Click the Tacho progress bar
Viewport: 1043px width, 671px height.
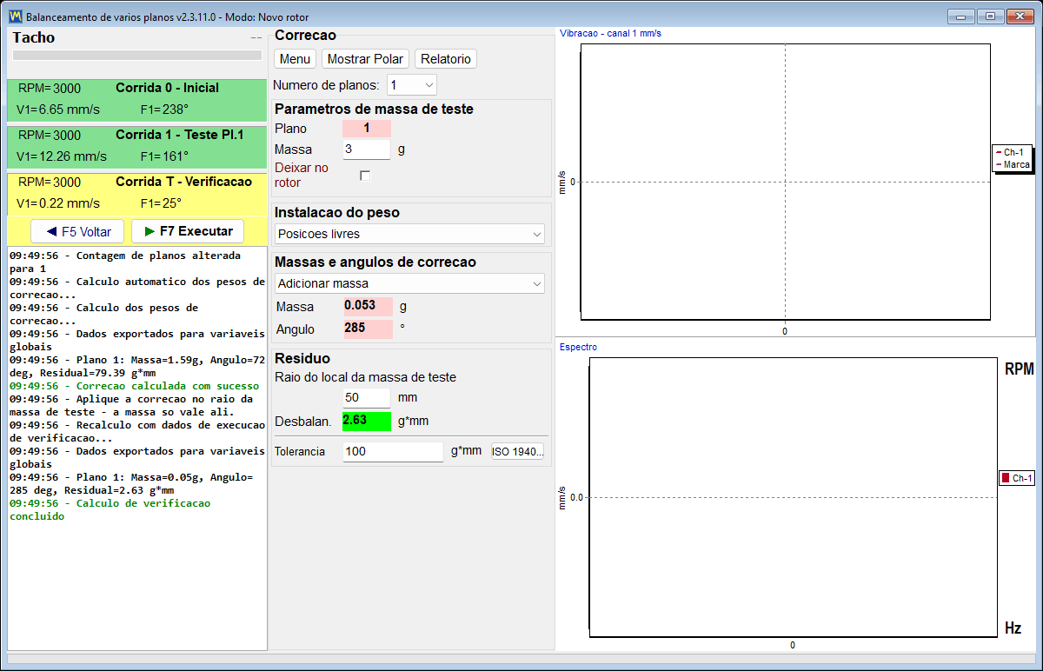[136, 56]
